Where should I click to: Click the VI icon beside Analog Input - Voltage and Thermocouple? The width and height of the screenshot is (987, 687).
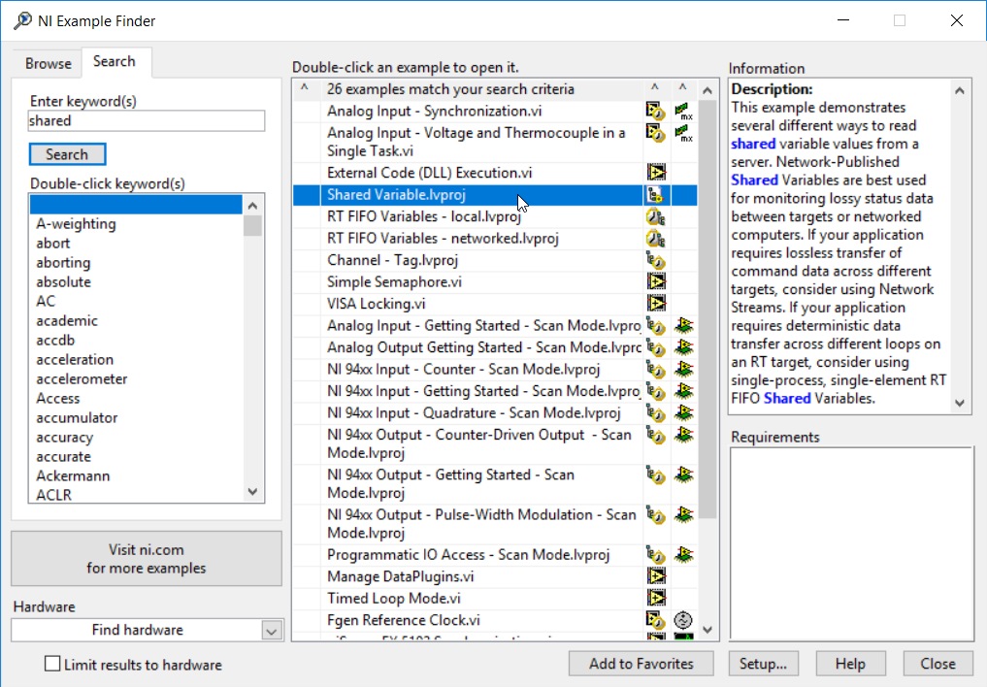[x=656, y=133]
